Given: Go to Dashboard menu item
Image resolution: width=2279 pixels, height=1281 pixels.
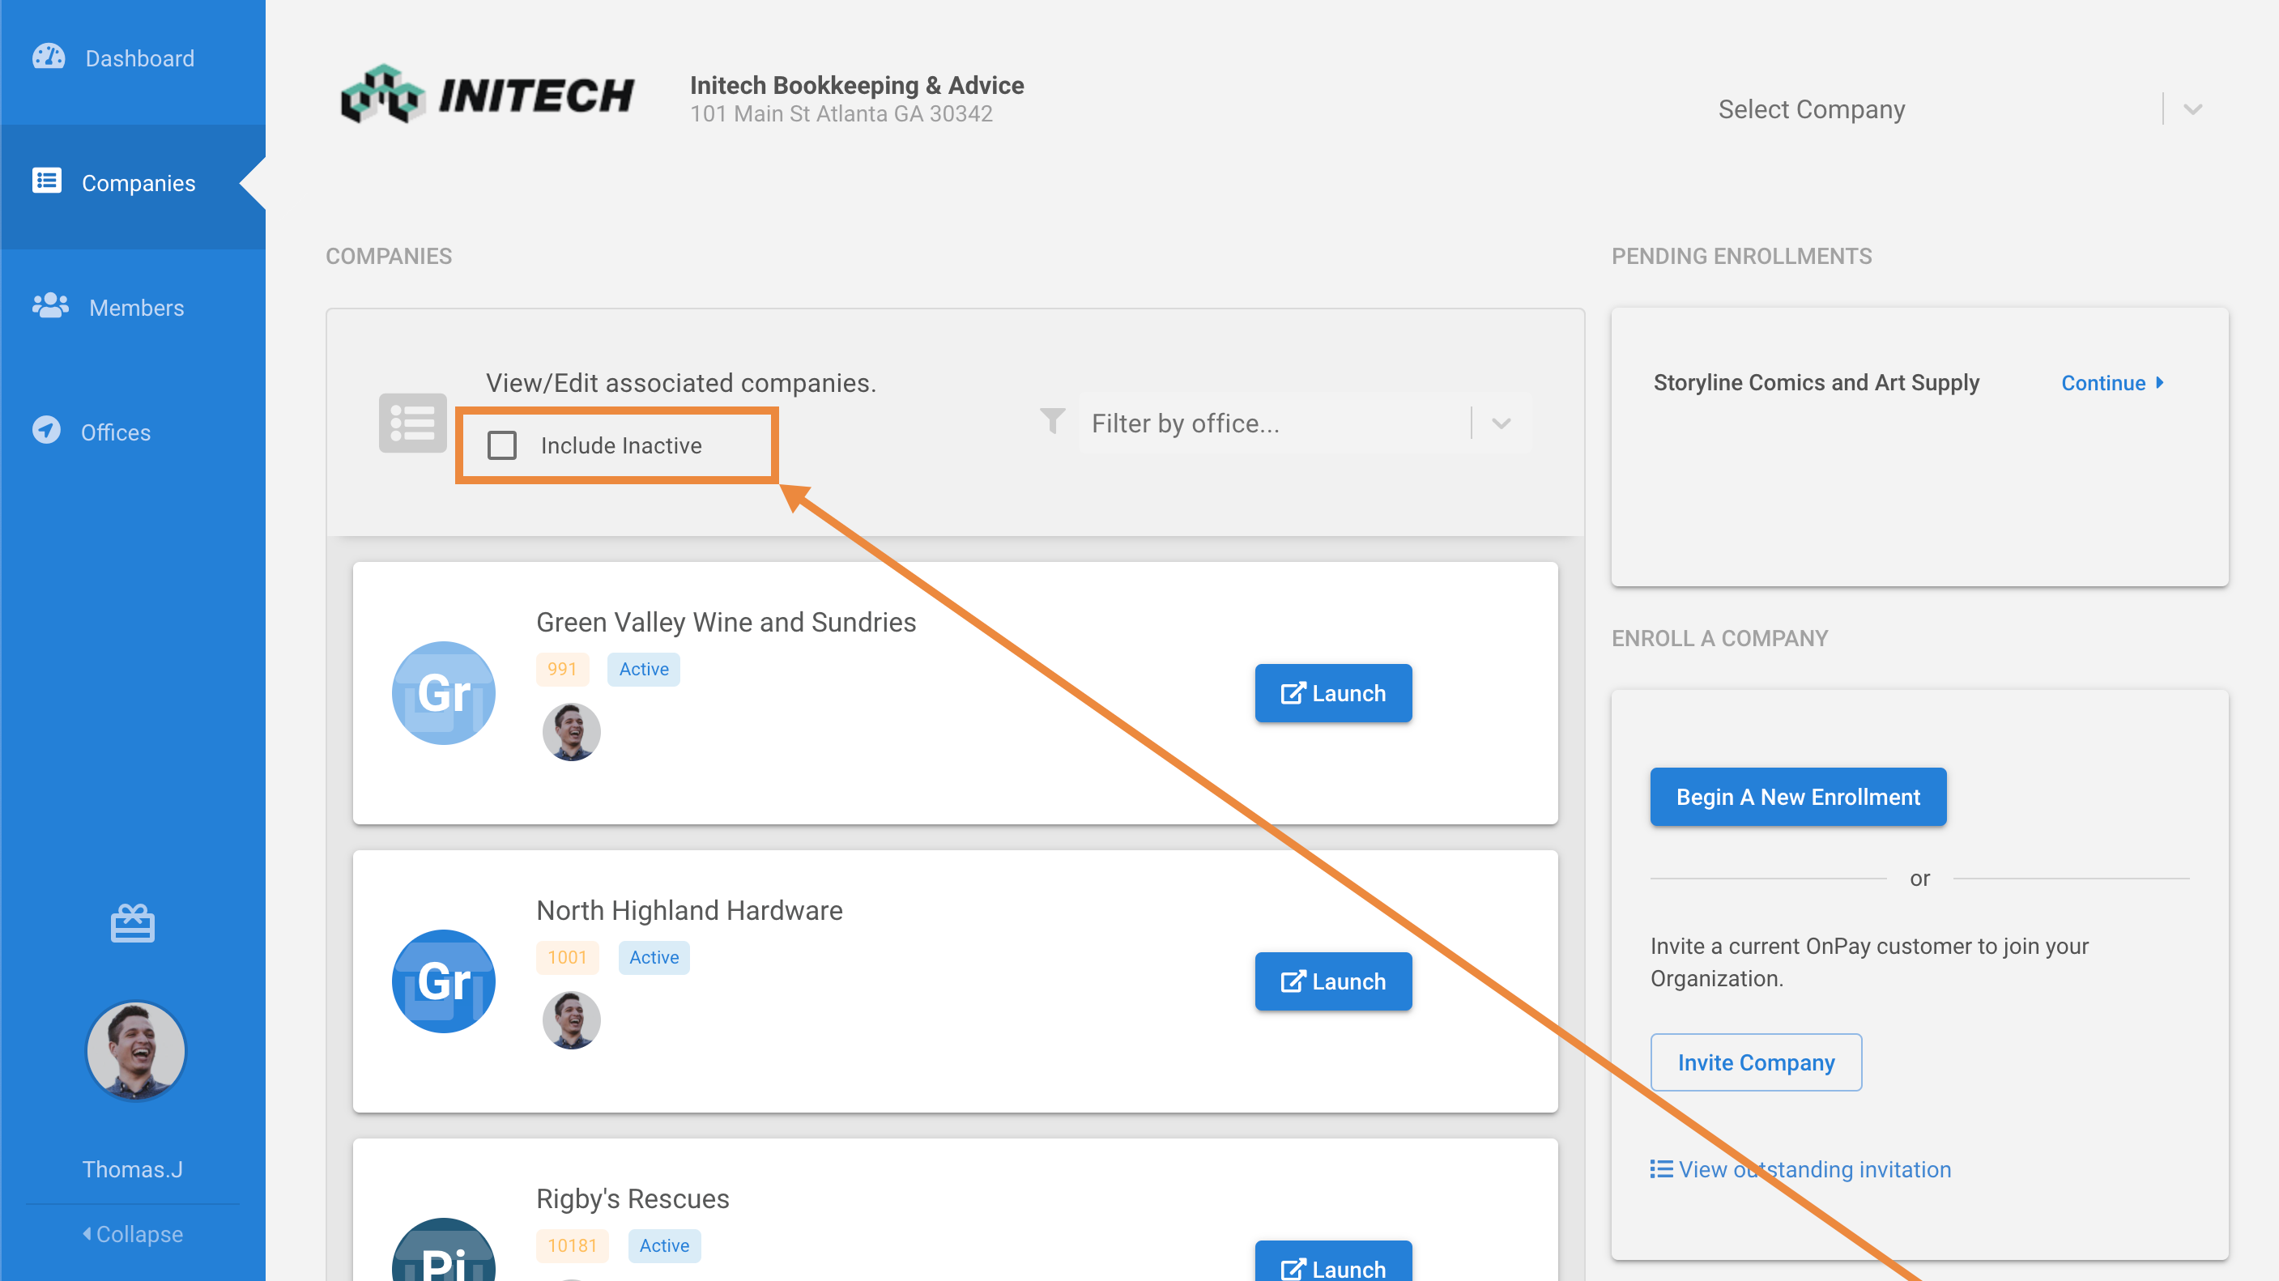Looking at the screenshot, I should (x=133, y=58).
